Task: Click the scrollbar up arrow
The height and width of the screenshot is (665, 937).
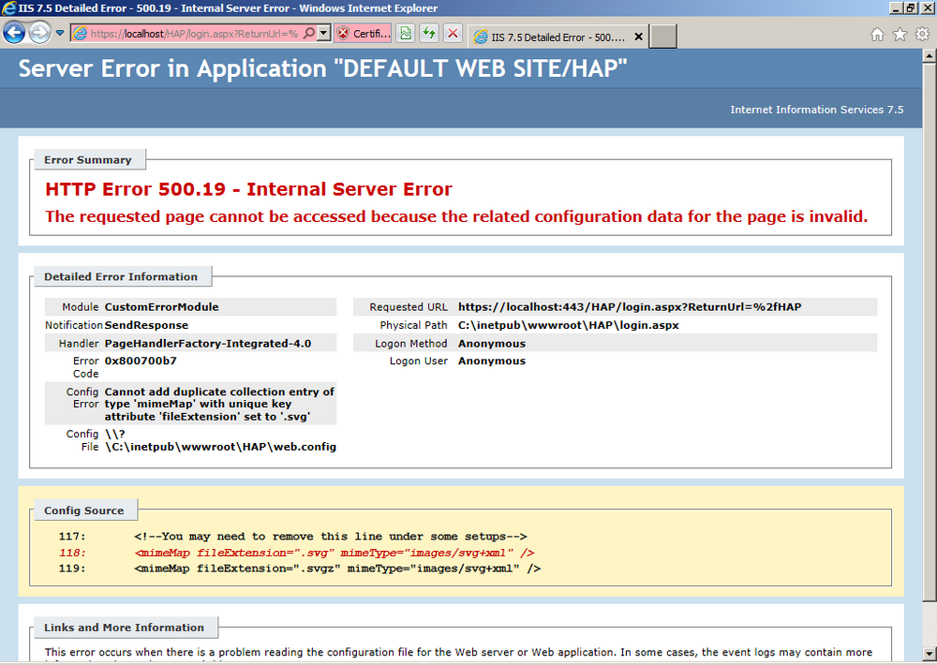Action: [x=929, y=55]
